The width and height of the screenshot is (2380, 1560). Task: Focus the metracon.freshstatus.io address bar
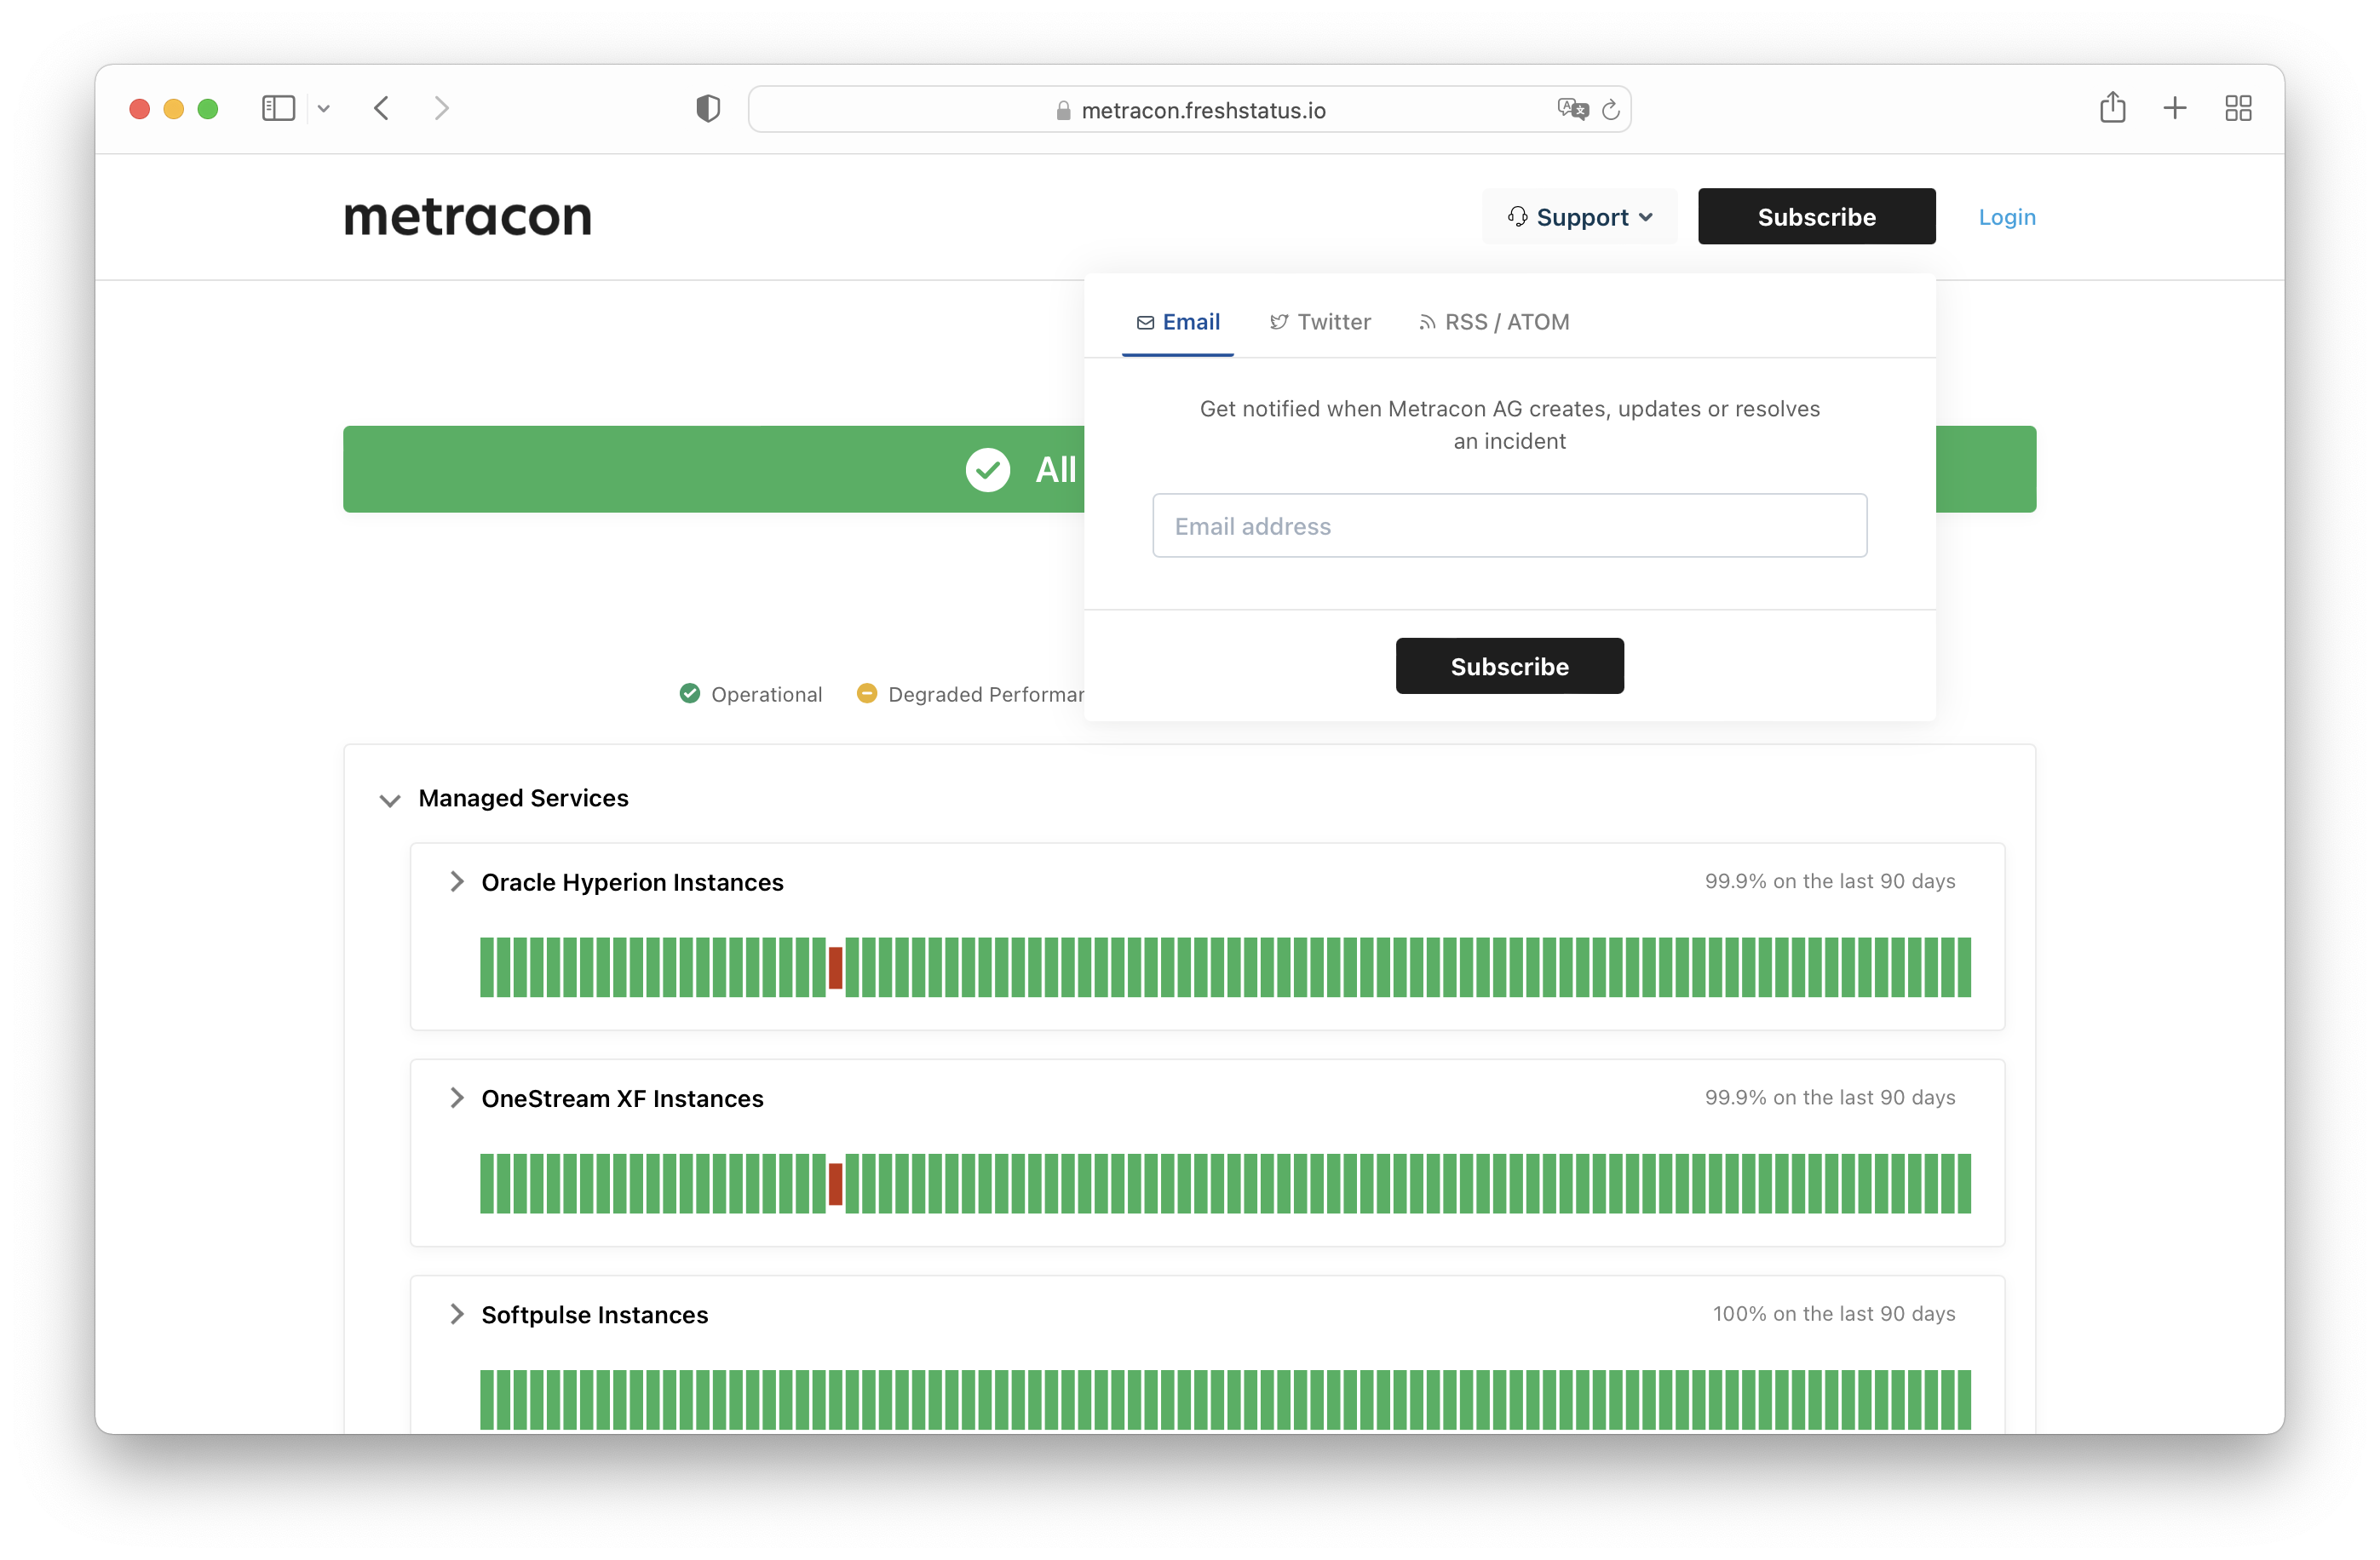1189,109
